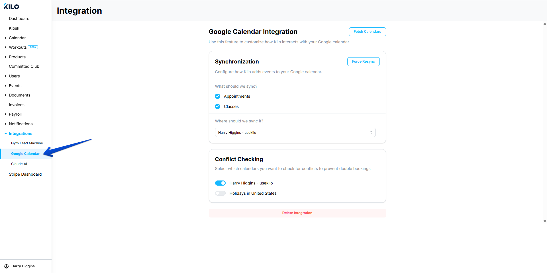The image size is (547, 273).
Task: Open the sync calendar dropdown
Action: (x=295, y=132)
